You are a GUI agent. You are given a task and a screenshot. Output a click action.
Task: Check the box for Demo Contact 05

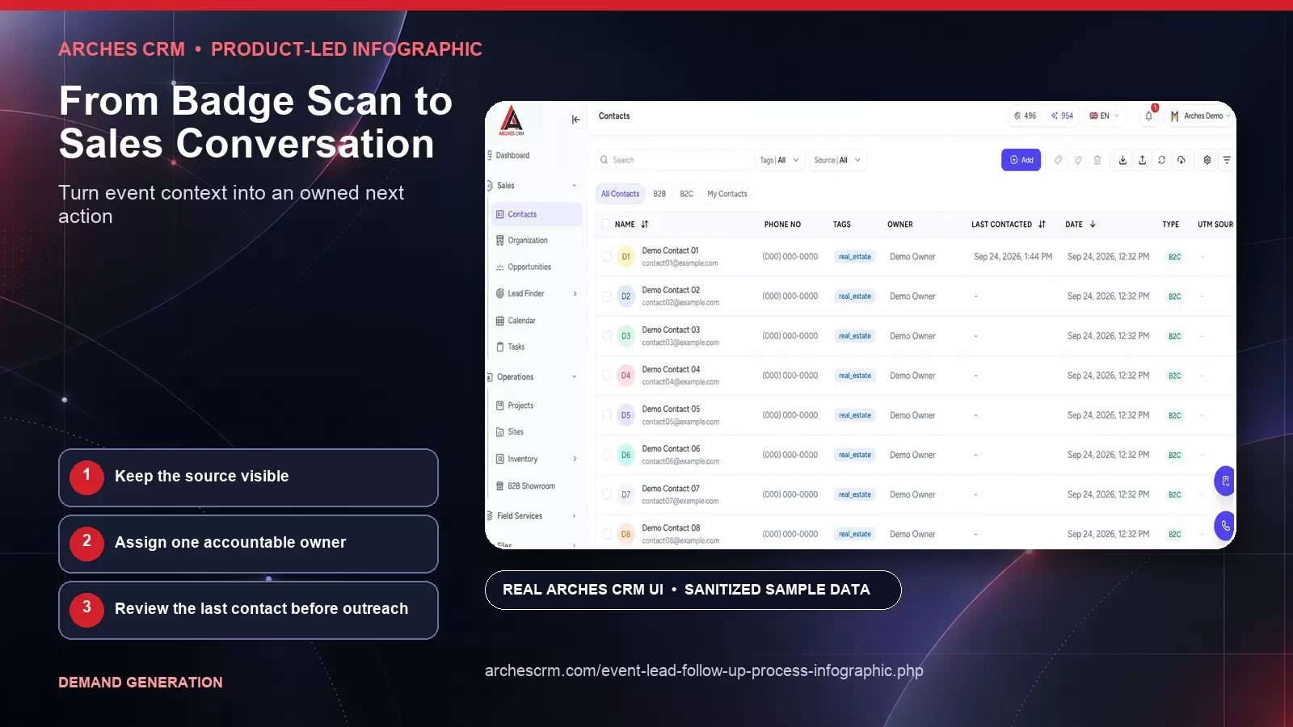[x=606, y=415]
